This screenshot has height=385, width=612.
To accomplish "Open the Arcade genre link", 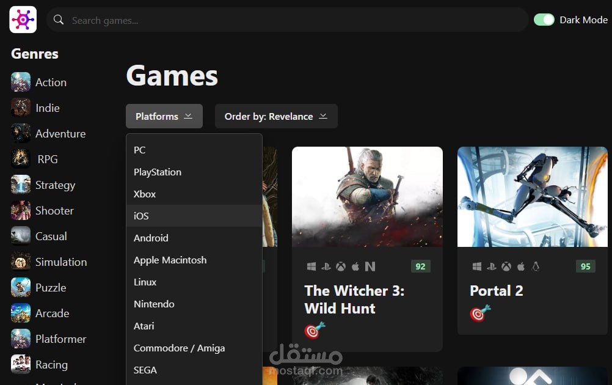I will click(x=53, y=313).
